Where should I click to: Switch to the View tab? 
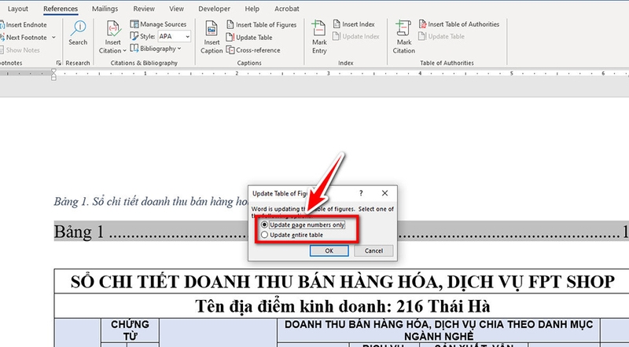click(176, 9)
